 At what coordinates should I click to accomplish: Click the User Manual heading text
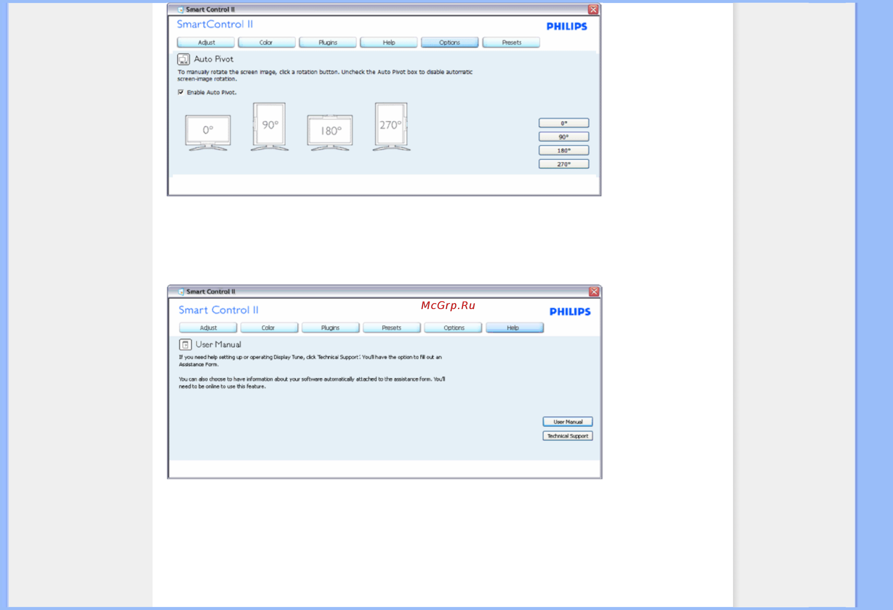(x=218, y=345)
